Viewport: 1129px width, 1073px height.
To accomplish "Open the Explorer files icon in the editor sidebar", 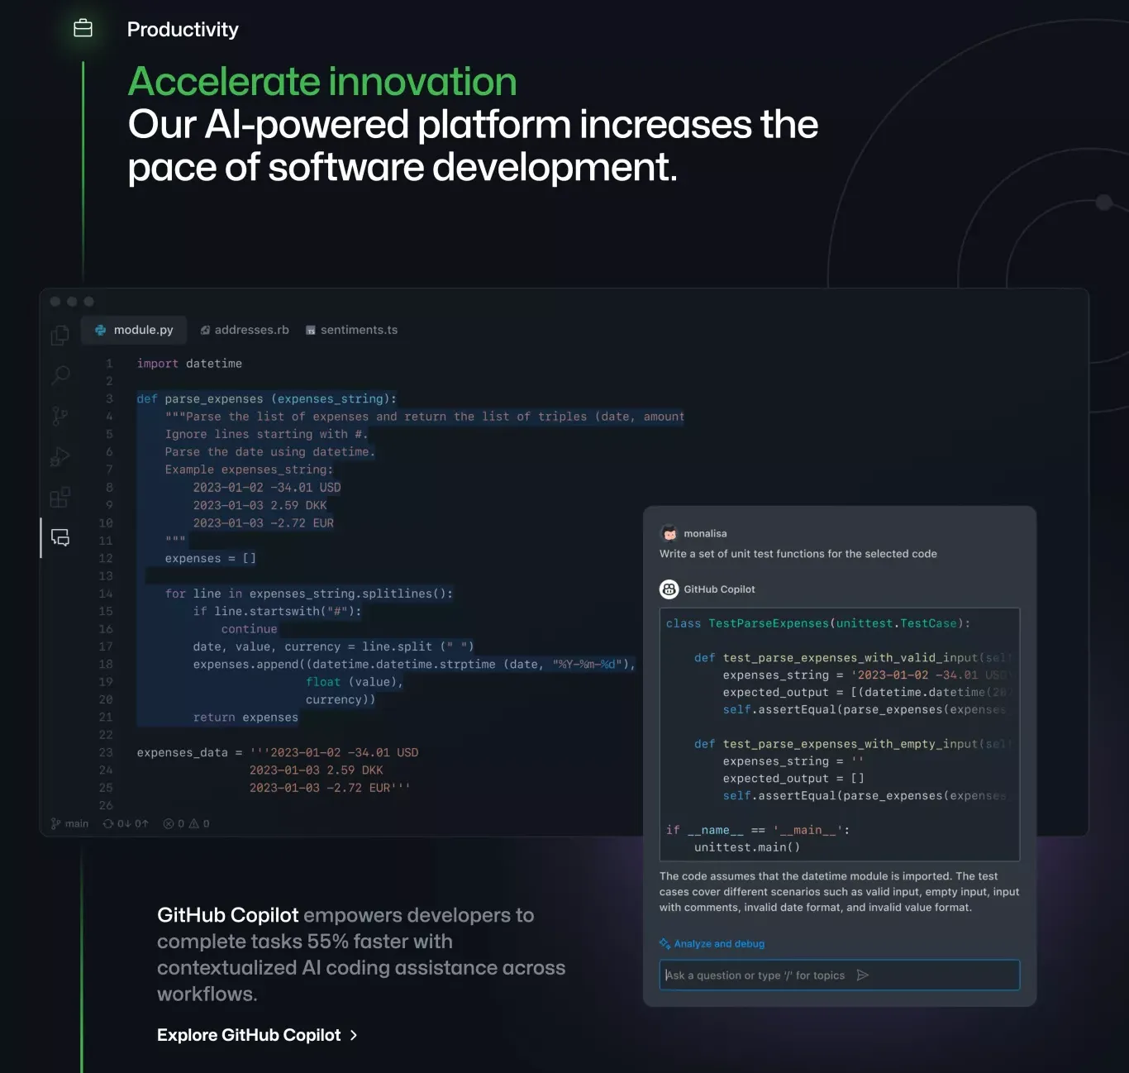I will 60,335.
